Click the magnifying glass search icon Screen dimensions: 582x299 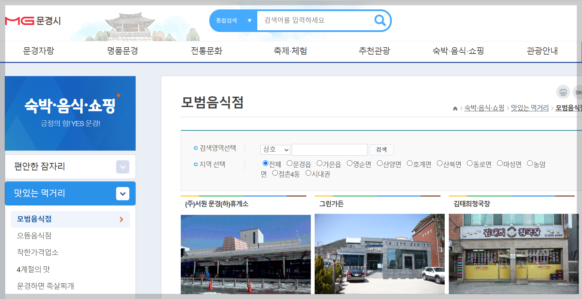coord(380,21)
